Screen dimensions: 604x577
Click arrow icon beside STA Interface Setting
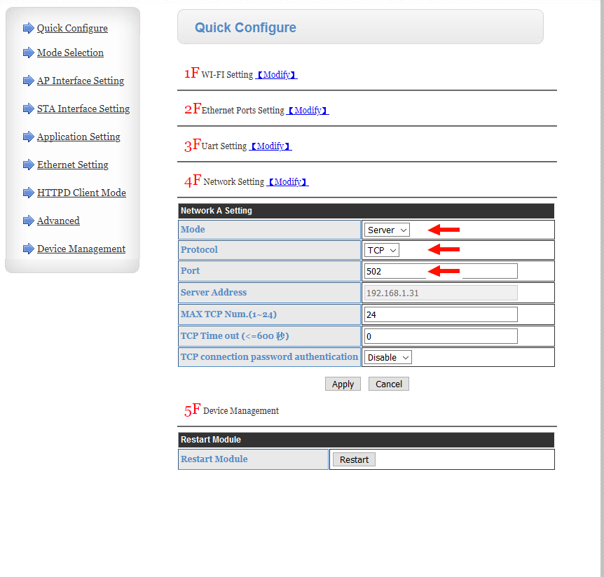[x=29, y=109]
